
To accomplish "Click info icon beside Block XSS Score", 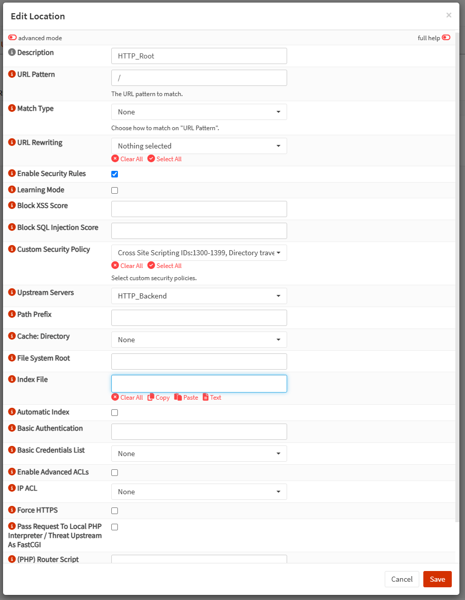I will point(12,205).
